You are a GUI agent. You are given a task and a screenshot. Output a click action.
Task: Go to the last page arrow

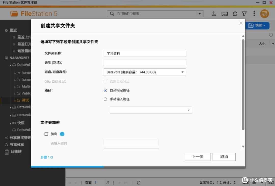[x=126, y=183]
